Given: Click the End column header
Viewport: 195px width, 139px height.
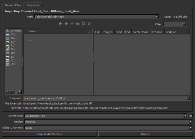Looking at the screenshot, I should click(x=128, y=32).
